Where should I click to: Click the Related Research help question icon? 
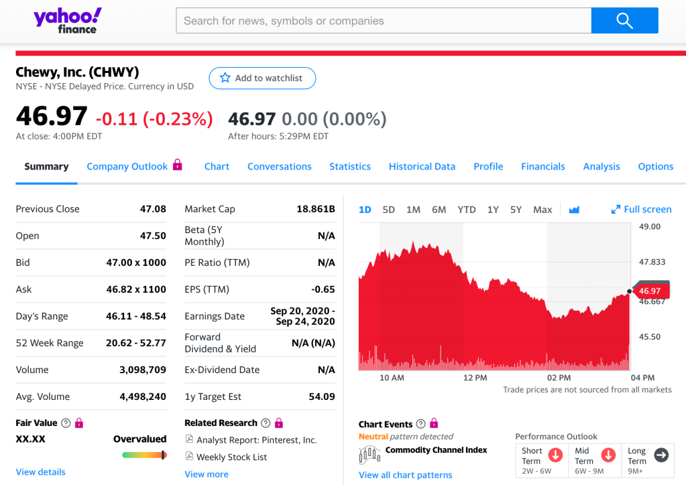(x=266, y=423)
